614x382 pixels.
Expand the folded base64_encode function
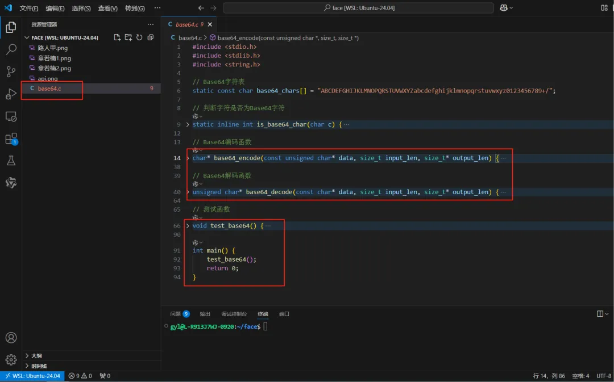point(188,158)
